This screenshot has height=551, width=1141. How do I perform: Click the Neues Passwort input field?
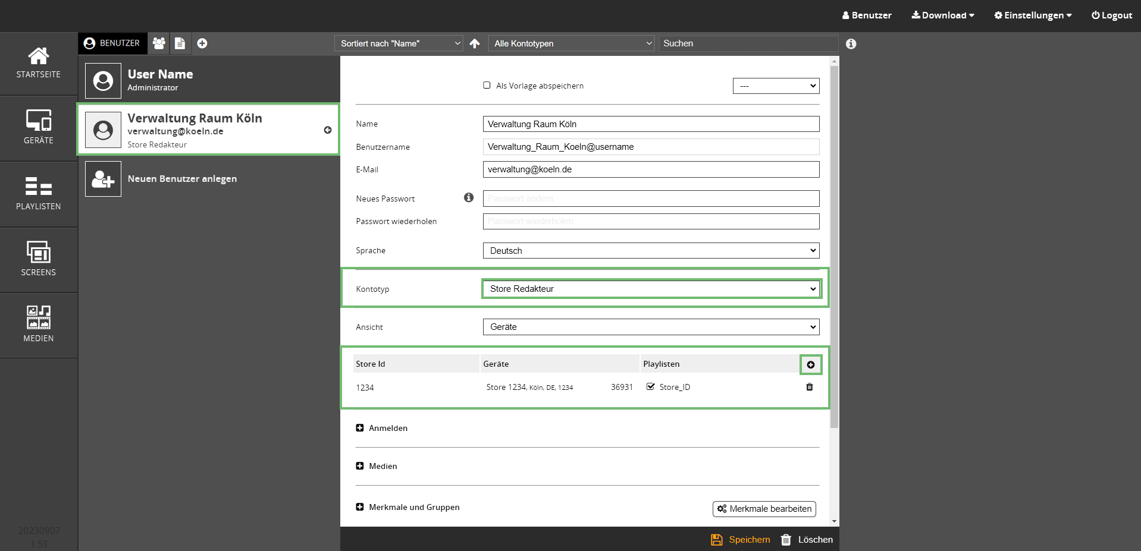[x=651, y=199]
